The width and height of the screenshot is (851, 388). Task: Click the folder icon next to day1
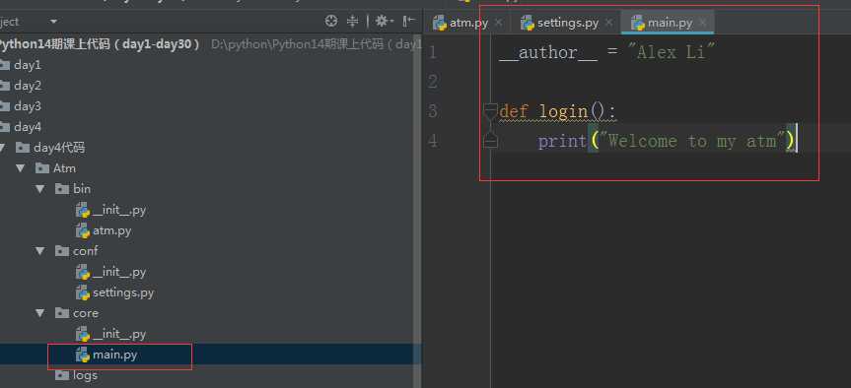[4, 65]
